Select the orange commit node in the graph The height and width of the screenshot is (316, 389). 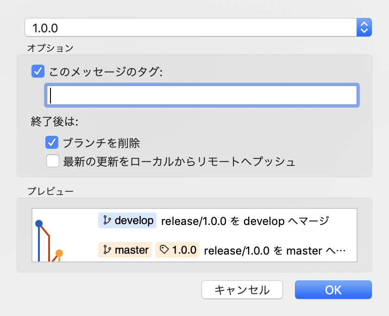(59, 253)
